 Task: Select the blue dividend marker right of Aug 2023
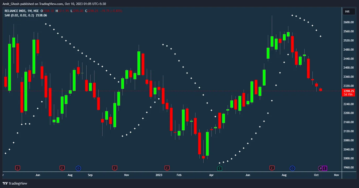tap(292, 168)
